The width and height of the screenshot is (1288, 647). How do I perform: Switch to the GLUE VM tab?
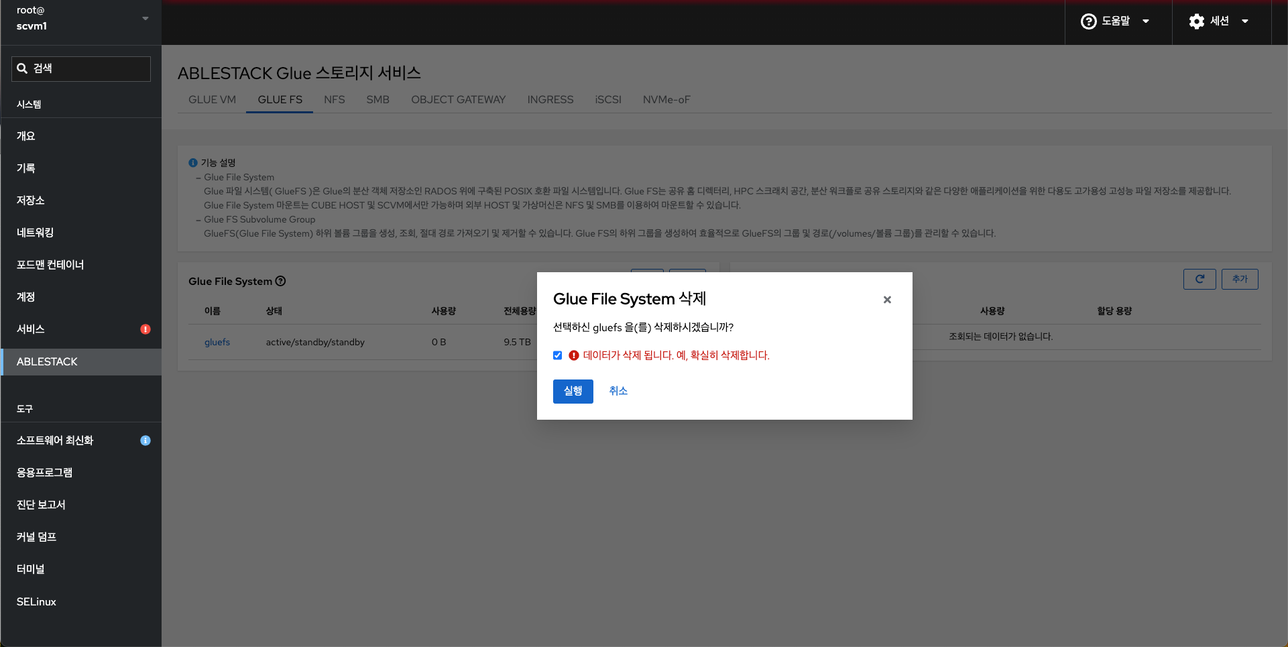(212, 100)
